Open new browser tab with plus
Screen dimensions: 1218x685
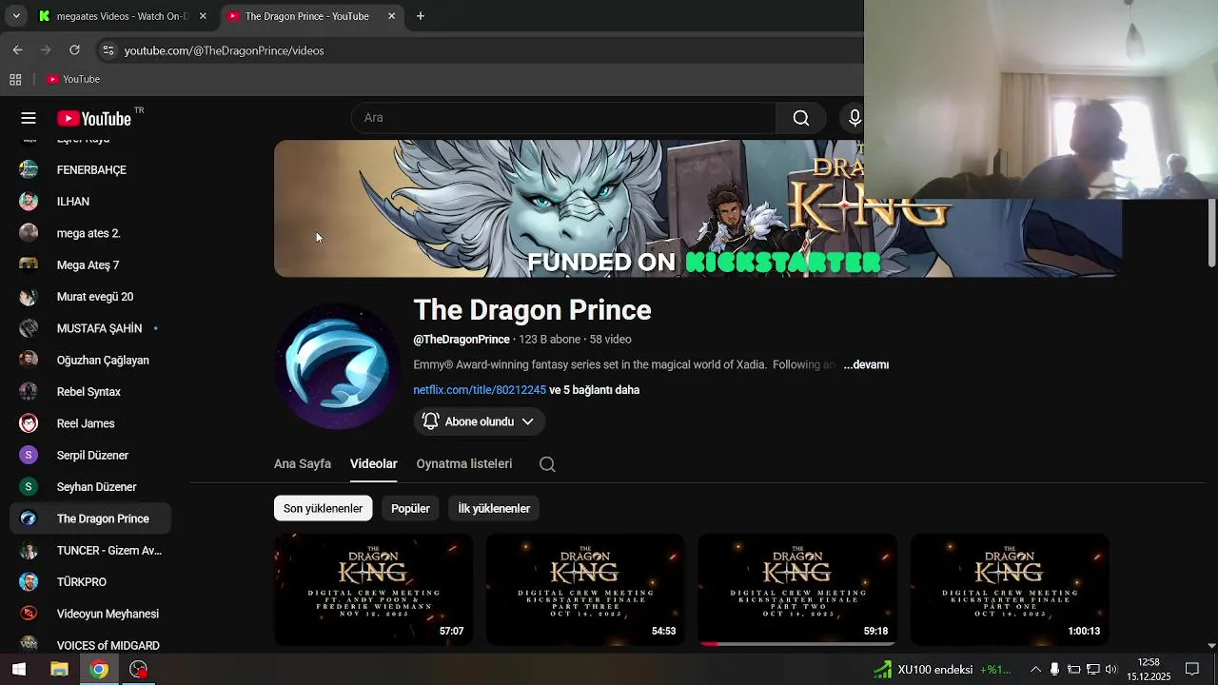[x=421, y=16]
